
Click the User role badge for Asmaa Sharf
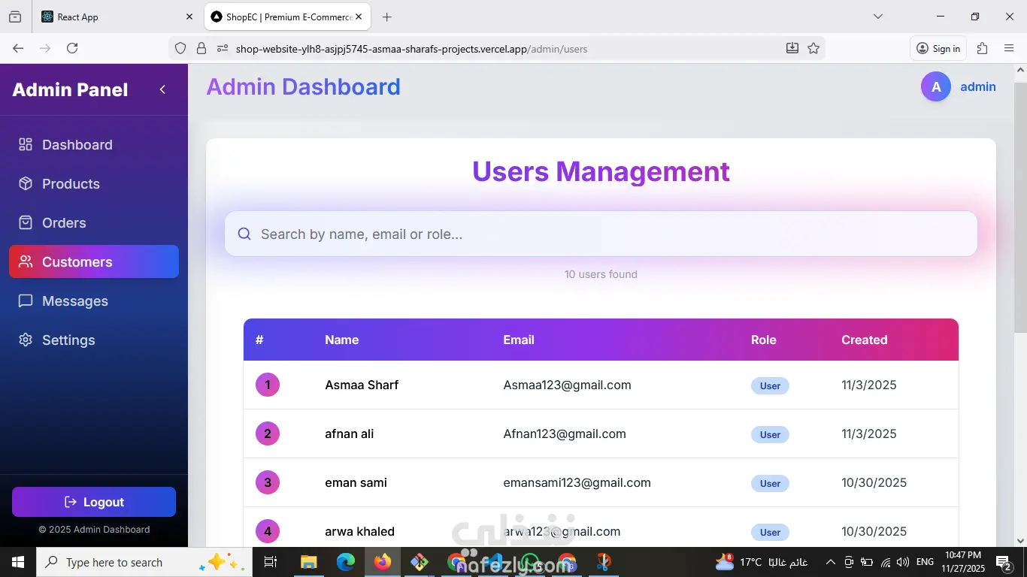pos(770,386)
